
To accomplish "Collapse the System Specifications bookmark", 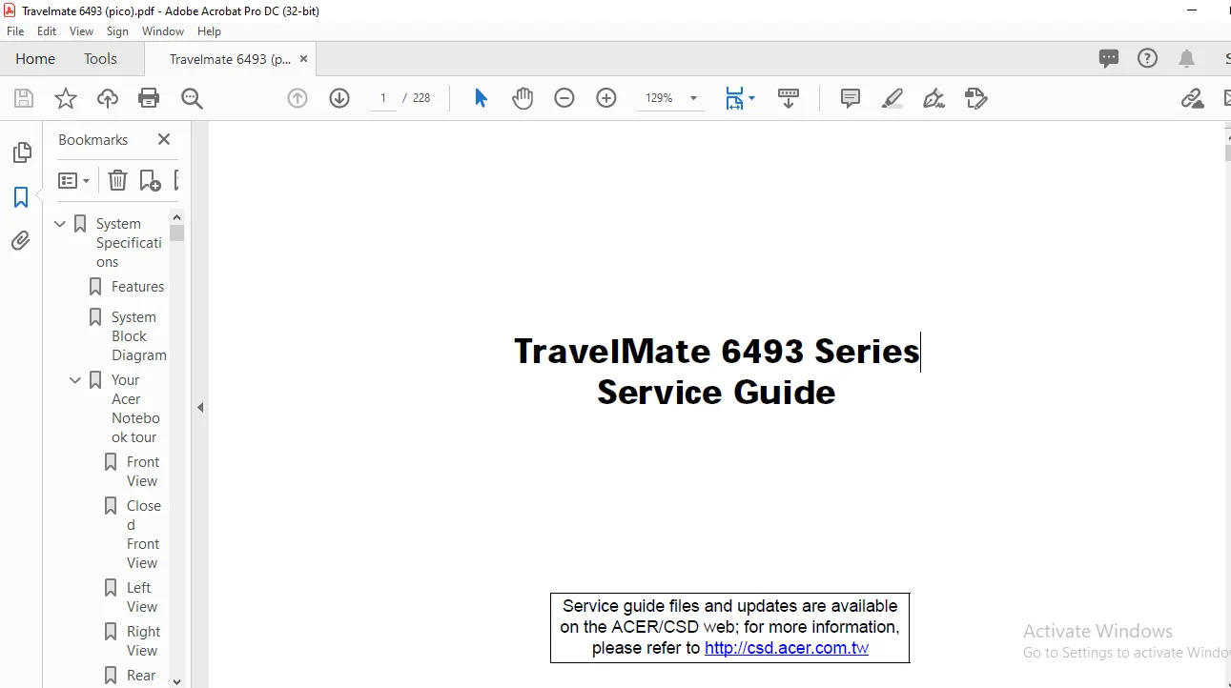I will pos(61,224).
